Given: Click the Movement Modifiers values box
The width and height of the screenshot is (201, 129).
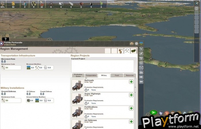Looking at the screenshot, I should (40, 68).
